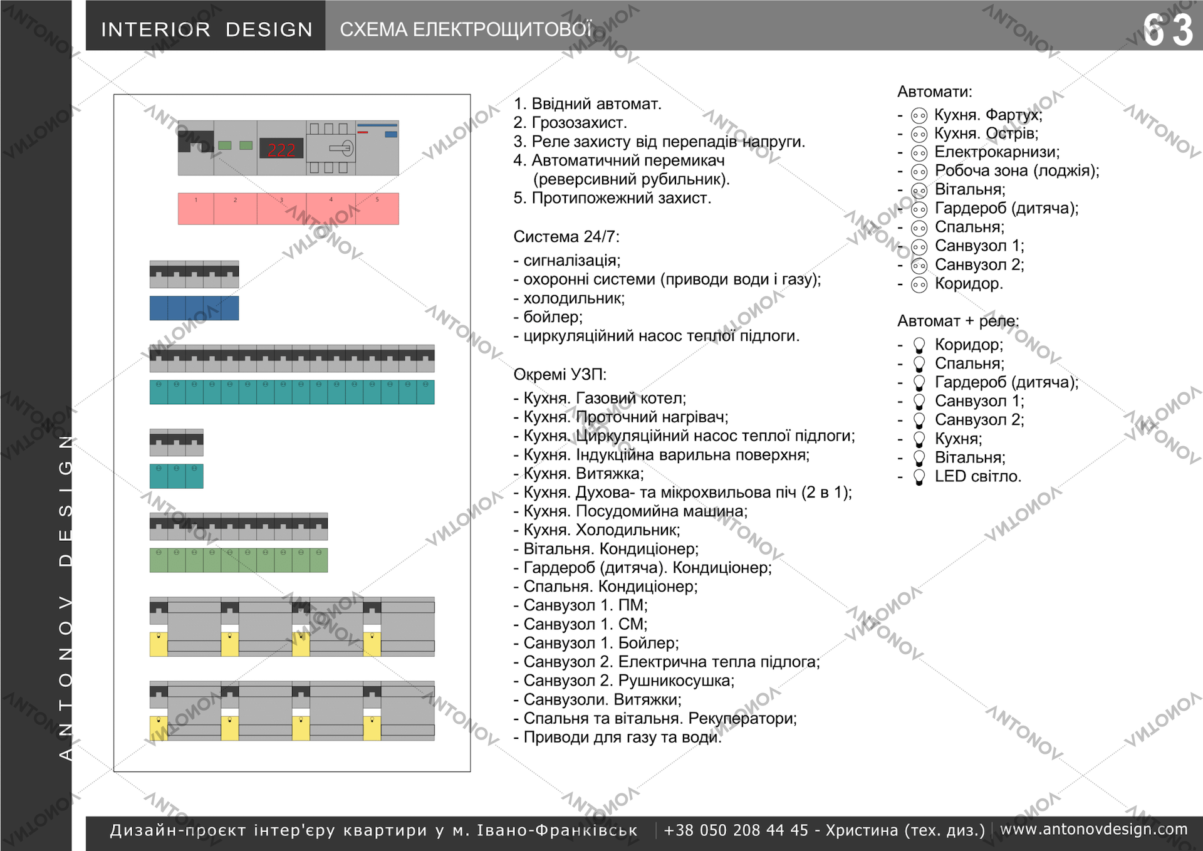Select "3. Реле захисту від перепадів напруги."

659,142
